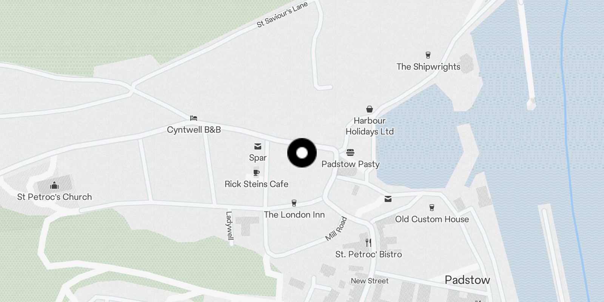Select the Cyntwell B&B text label
Screen dimensions: 604x302
click(194, 130)
